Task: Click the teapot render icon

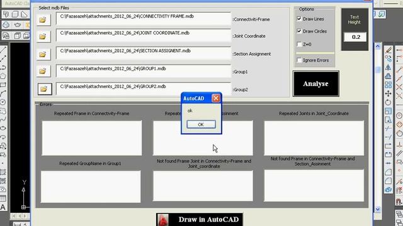Action: (x=17, y=25)
